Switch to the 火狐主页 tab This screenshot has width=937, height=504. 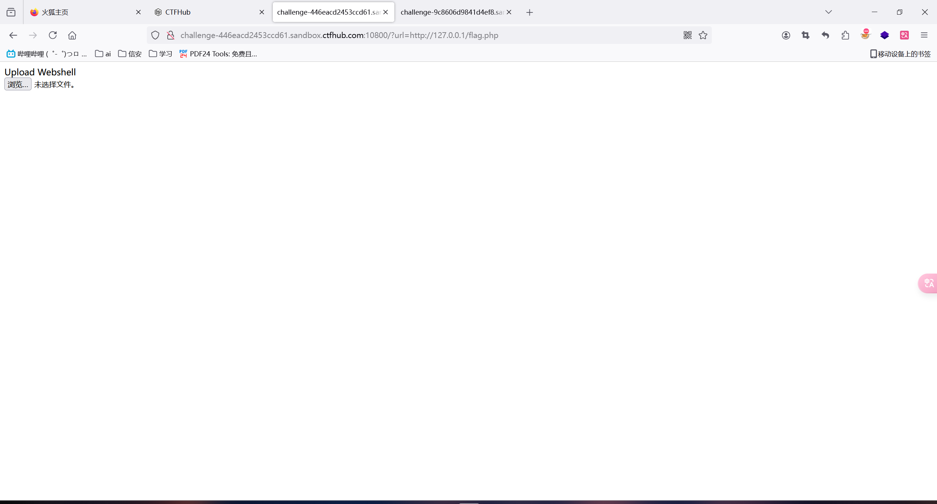click(x=85, y=12)
